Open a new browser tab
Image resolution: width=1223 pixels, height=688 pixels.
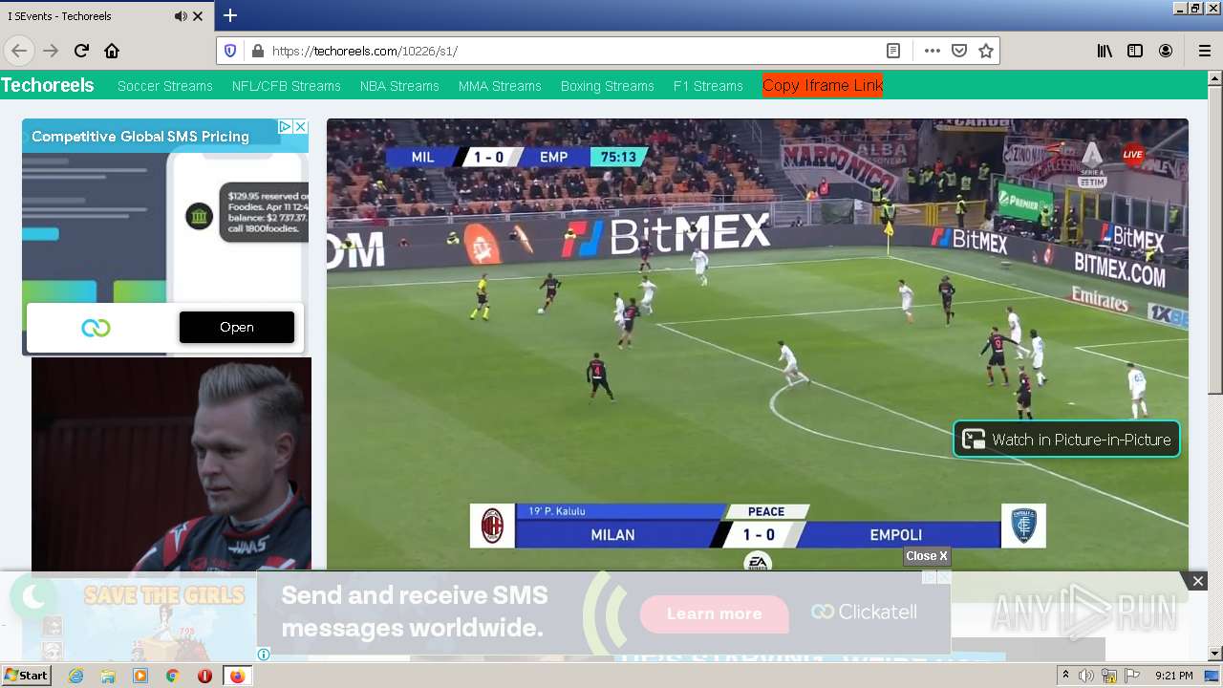pos(230,15)
